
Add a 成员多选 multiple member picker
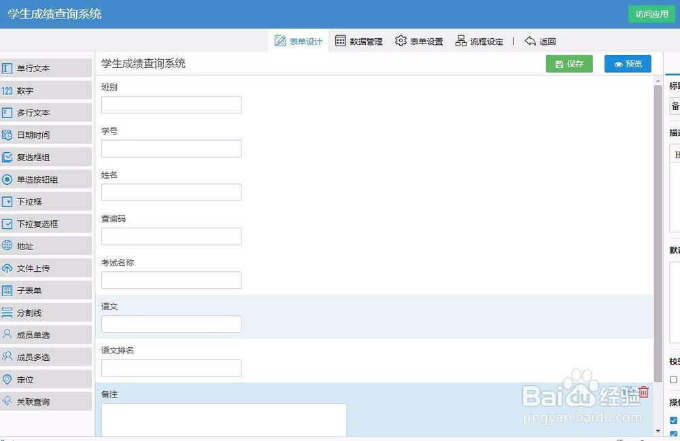[x=46, y=357]
